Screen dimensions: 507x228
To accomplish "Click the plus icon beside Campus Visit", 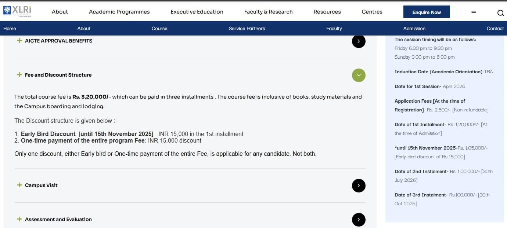I will coord(19,185).
